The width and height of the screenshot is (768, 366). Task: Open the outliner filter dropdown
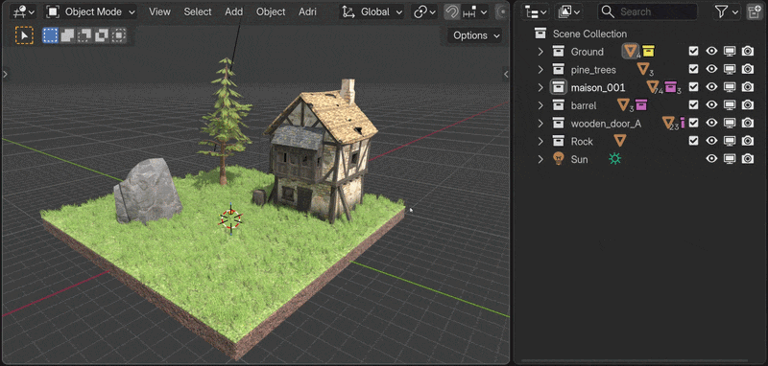click(x=727, y=11)
